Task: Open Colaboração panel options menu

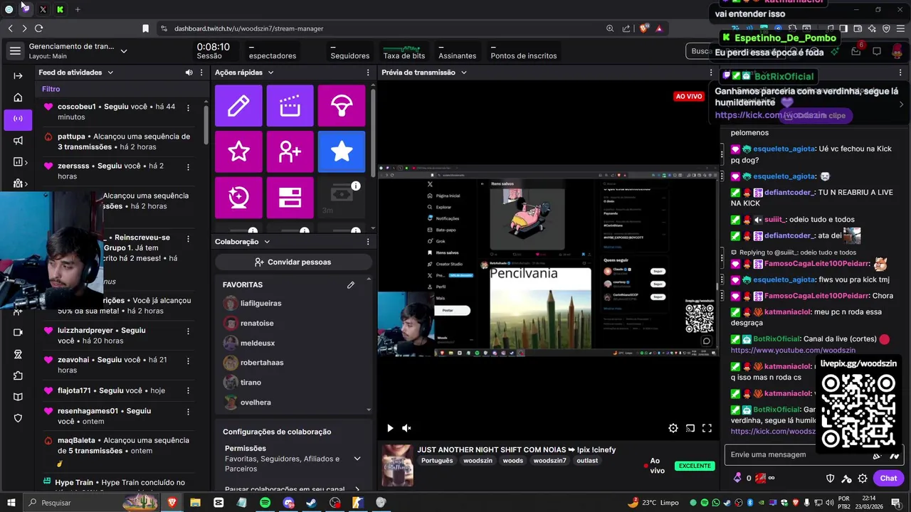Action: pos(368,242)
